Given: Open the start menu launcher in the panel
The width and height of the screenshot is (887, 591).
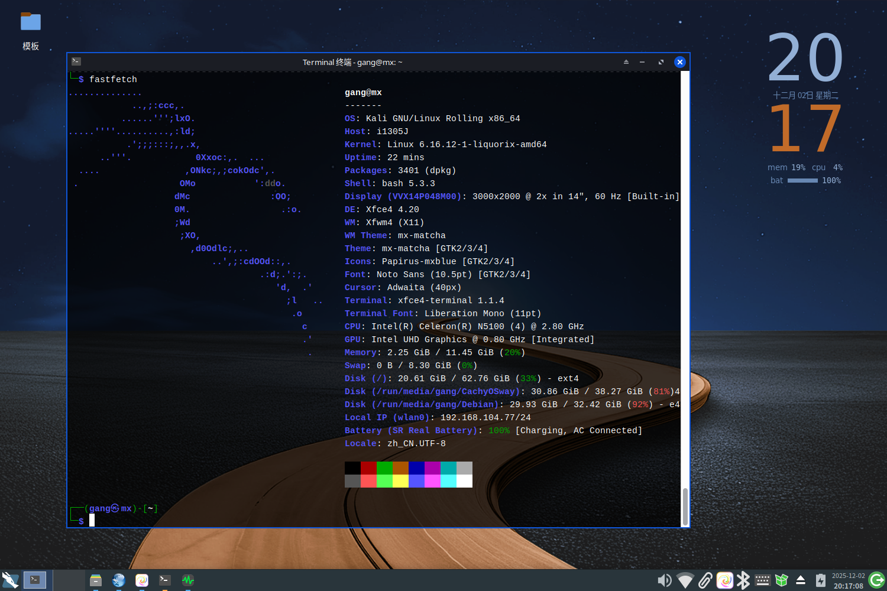Looking at the screenshot, I should [10, 580].
